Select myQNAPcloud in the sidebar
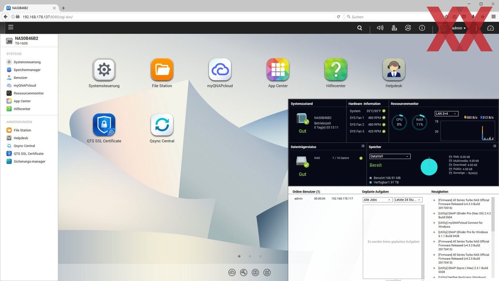 pos(25,85)
